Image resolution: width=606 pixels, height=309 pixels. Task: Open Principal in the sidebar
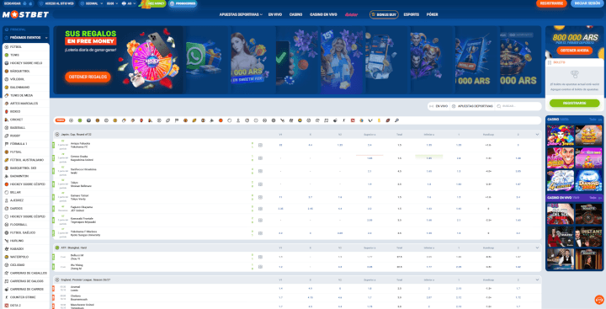coord(26,29)
